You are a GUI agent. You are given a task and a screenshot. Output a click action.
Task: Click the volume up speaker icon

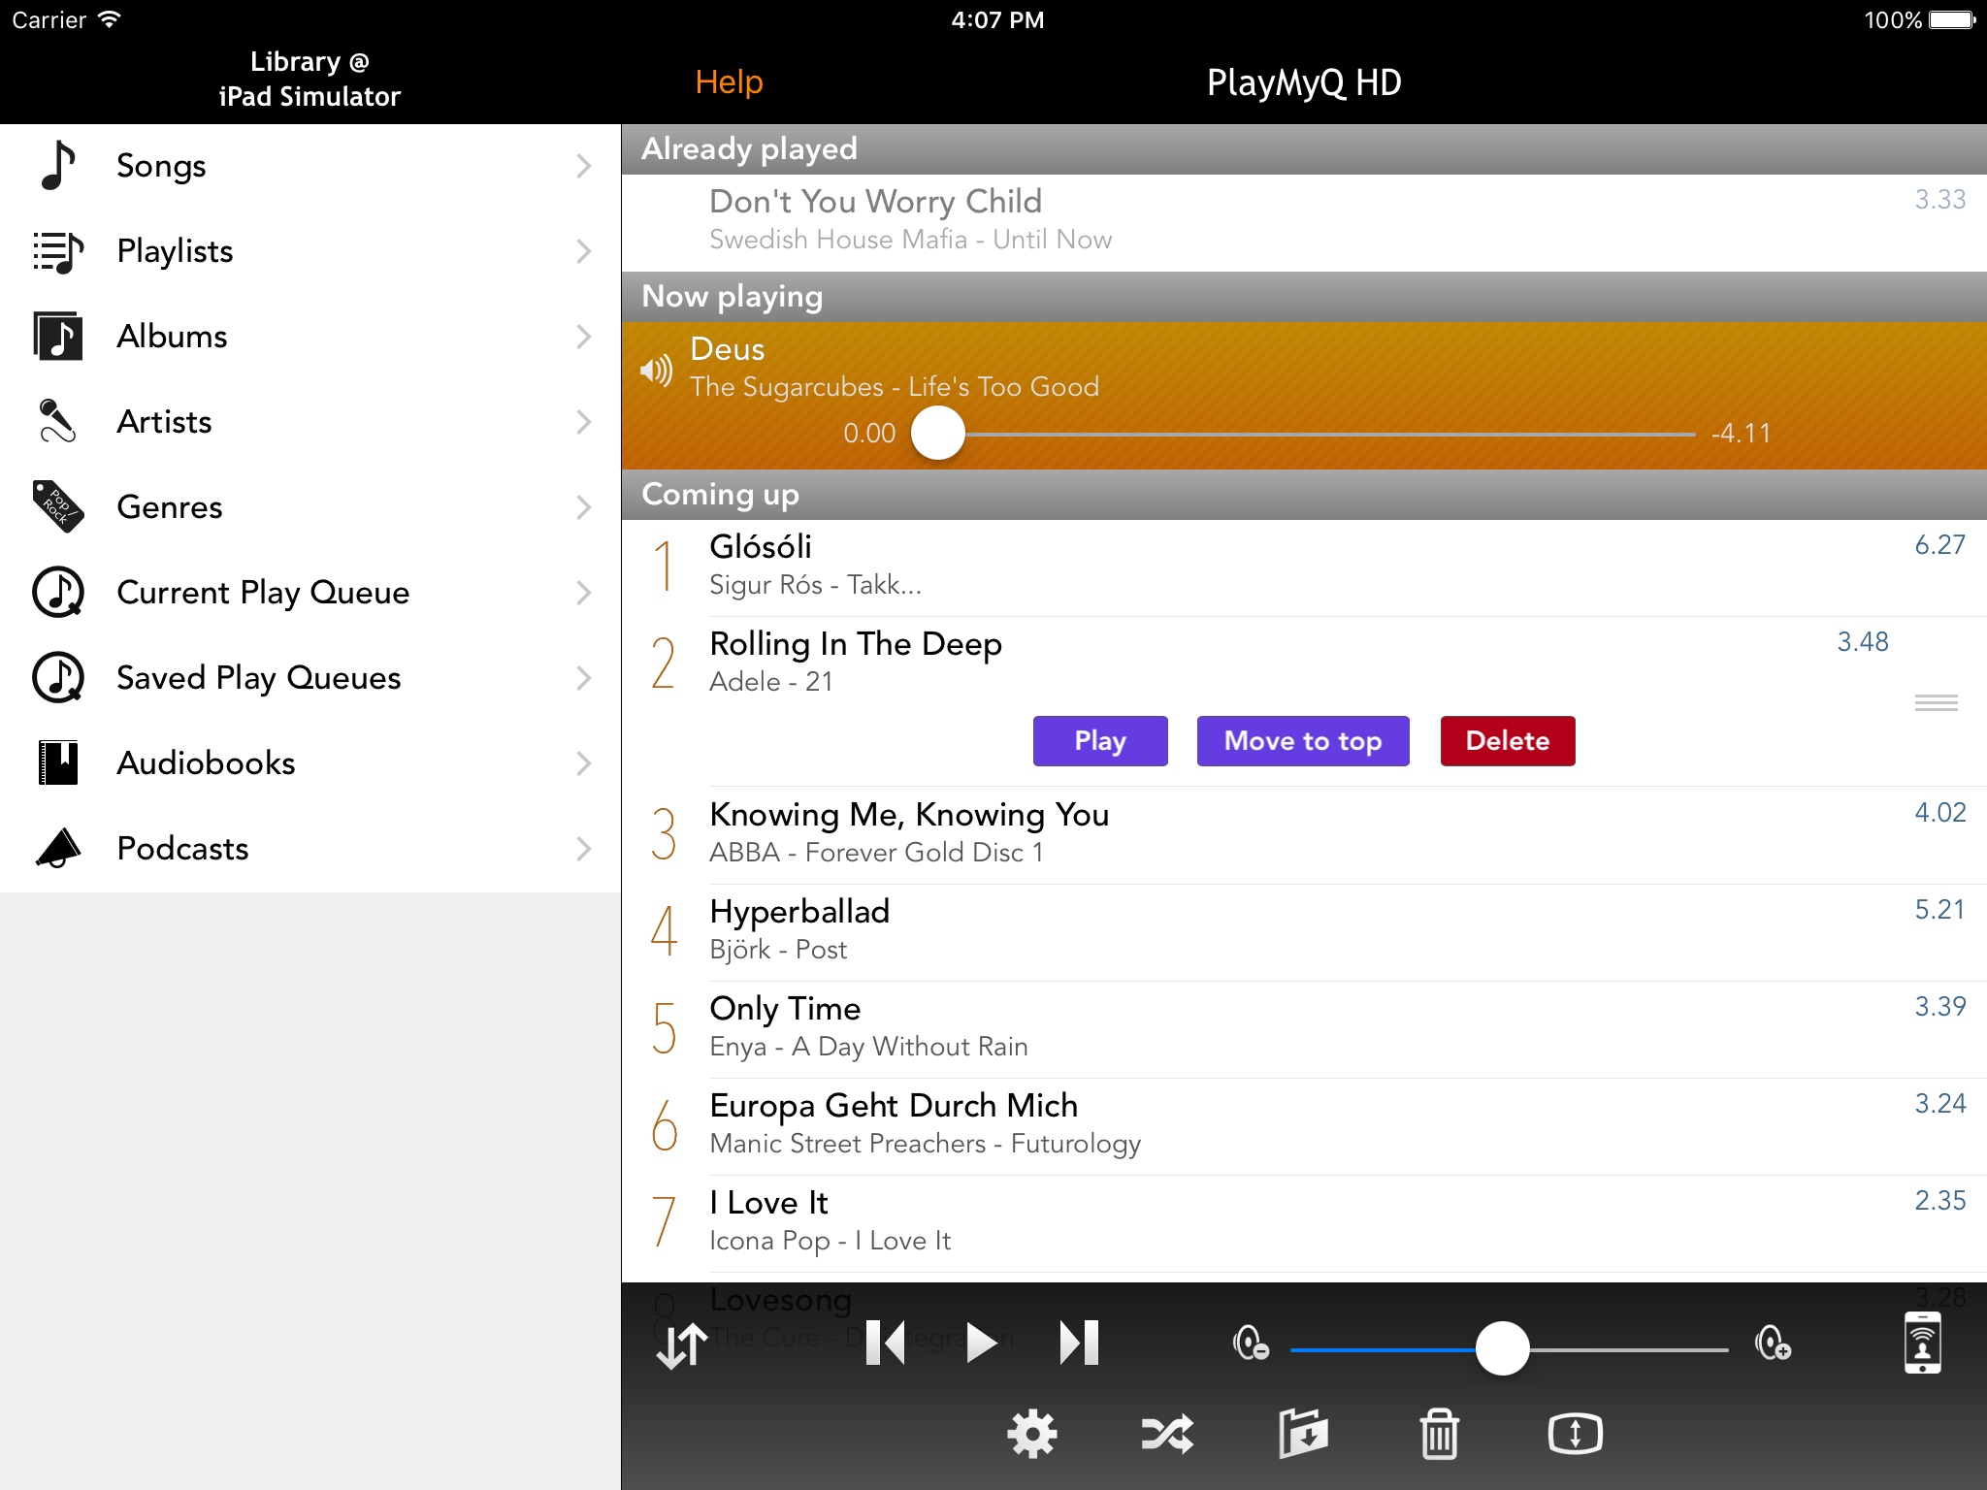1773,1344
